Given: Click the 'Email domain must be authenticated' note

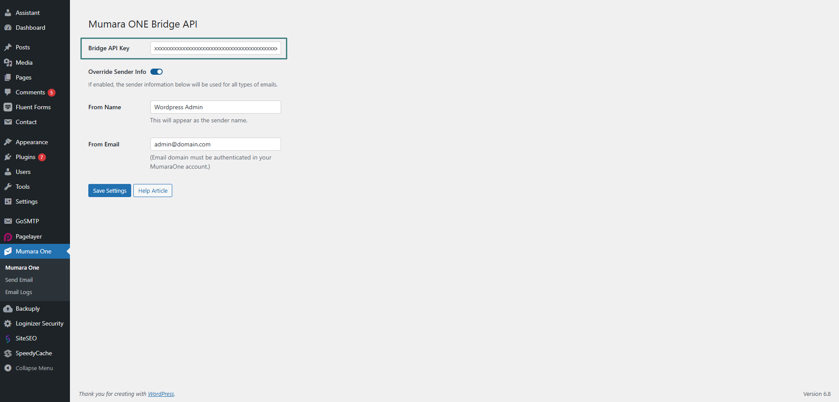Looking at the screenshot, I should (x=211, y=162).
